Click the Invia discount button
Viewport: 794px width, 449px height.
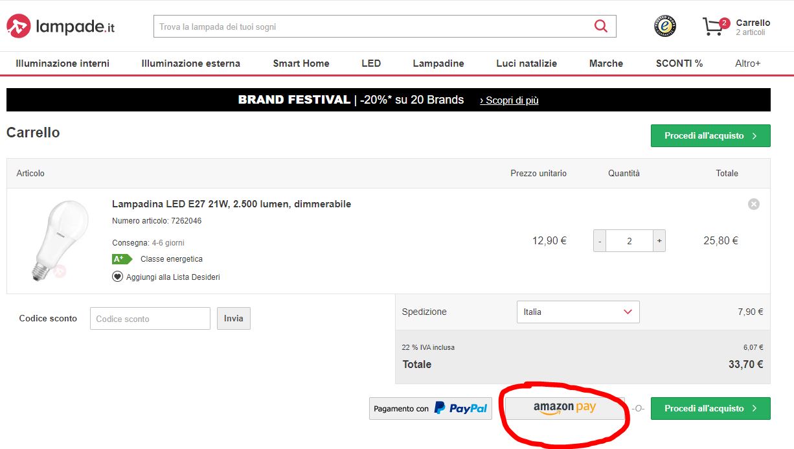[234, 318]
